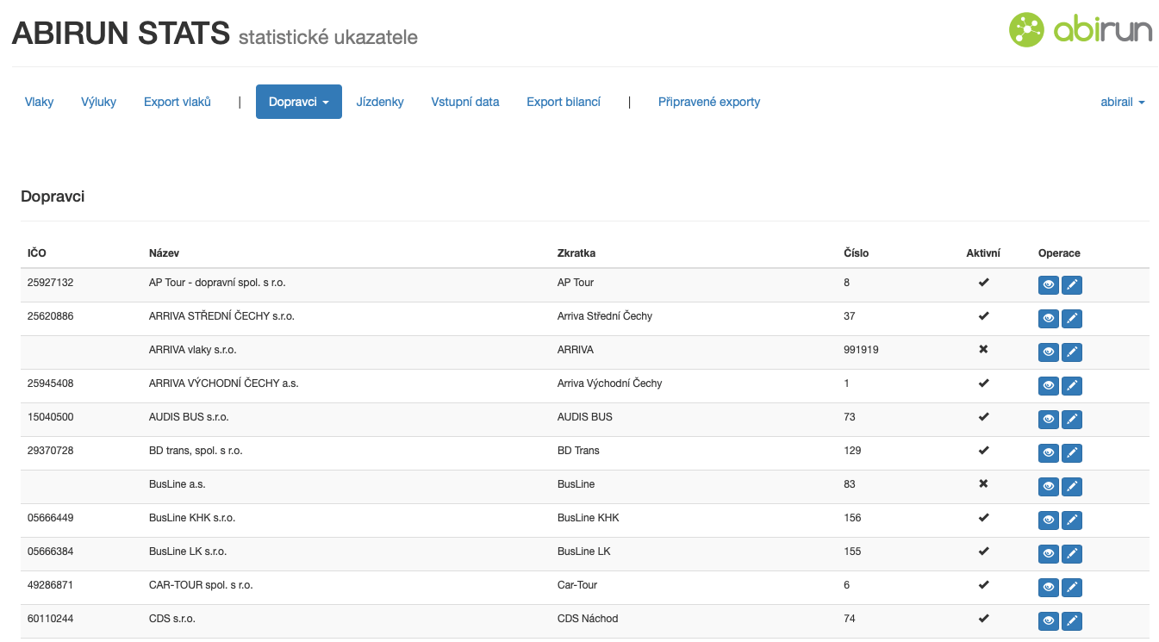Click number 129 in Číslo column

853,451
